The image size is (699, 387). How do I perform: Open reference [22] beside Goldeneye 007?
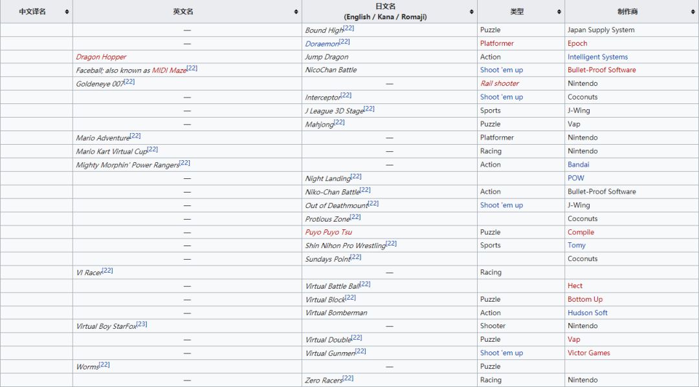(129, 81)
